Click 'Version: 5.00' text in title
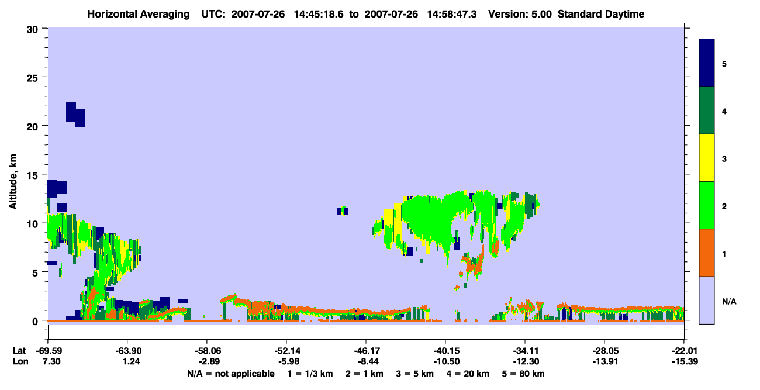This screenshot has height=390, width=760. pos(520,14)
